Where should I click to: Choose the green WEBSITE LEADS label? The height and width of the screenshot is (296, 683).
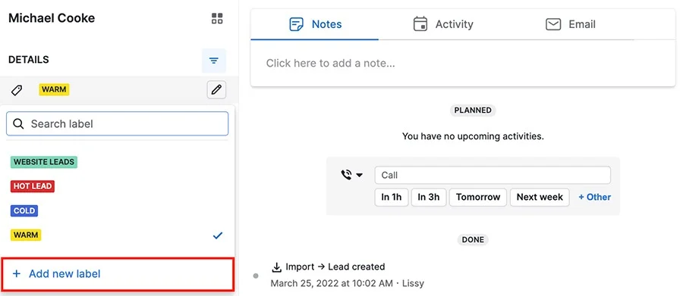pos(44,162)
